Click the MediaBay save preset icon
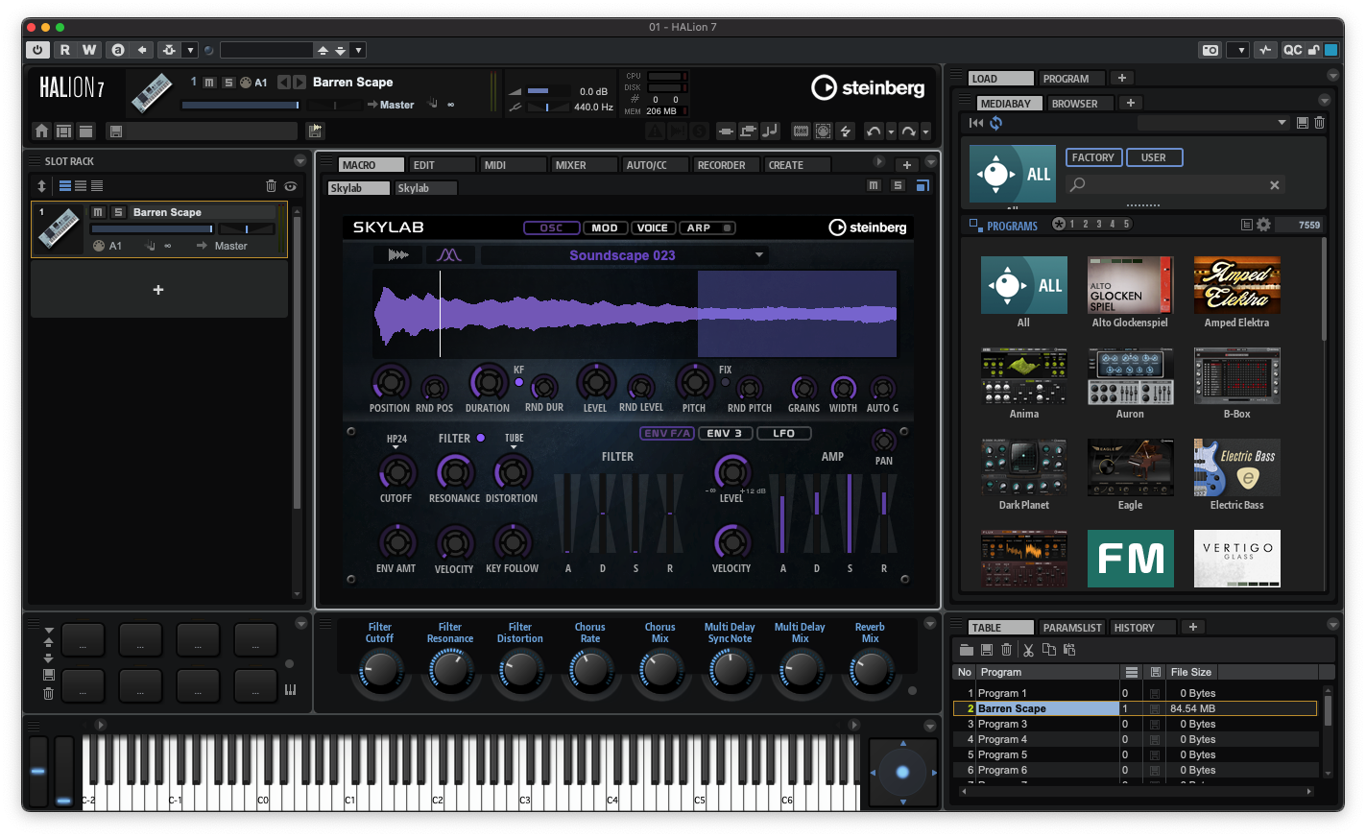Image resolution: width=1366 pixels, height=837 pixels. [1303, 123]
